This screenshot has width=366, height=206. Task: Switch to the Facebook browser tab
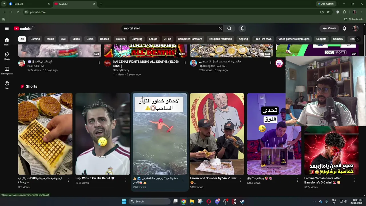pos(29,4)
